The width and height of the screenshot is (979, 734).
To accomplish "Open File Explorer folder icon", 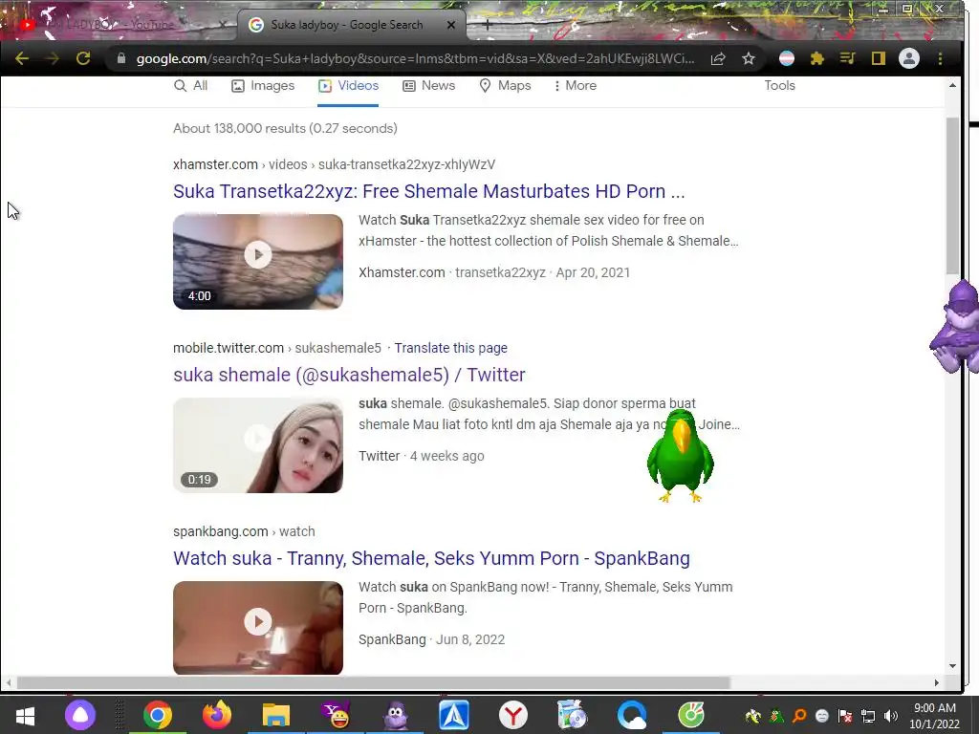I will [x=276, y=715].
